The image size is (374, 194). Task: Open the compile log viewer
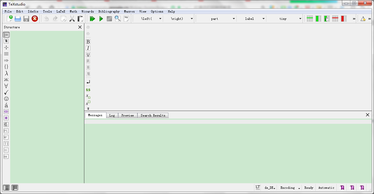click(126, 18)
